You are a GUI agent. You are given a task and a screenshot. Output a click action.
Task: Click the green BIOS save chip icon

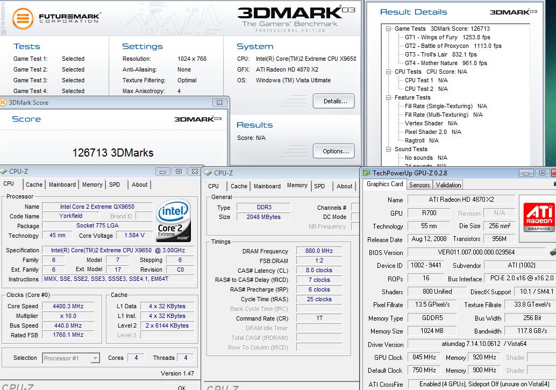(x=552, y=252)
